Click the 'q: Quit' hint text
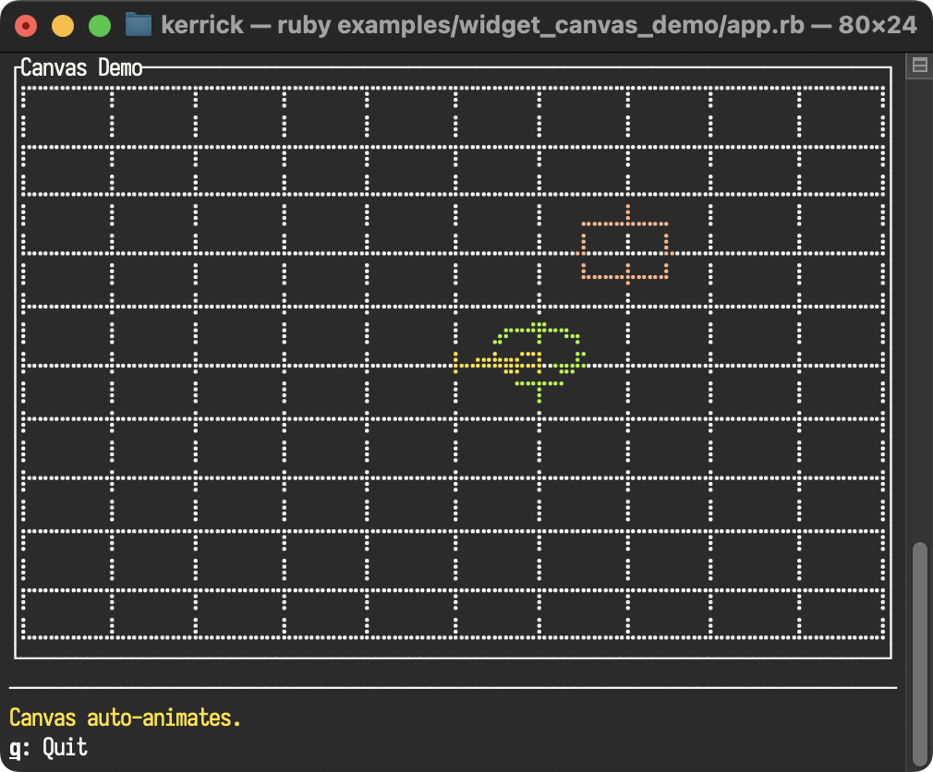Screen dimensions: 933x772 49,748
